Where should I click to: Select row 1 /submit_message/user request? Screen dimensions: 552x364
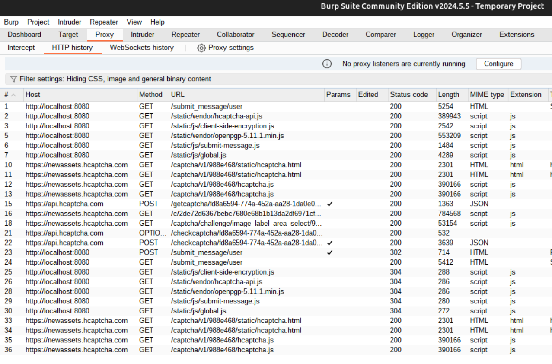276,106
